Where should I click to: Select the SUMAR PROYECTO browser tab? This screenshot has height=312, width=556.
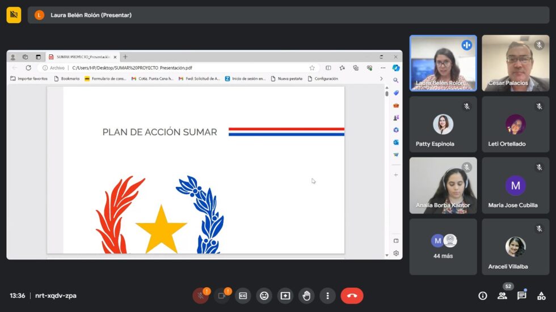[82, 57]
